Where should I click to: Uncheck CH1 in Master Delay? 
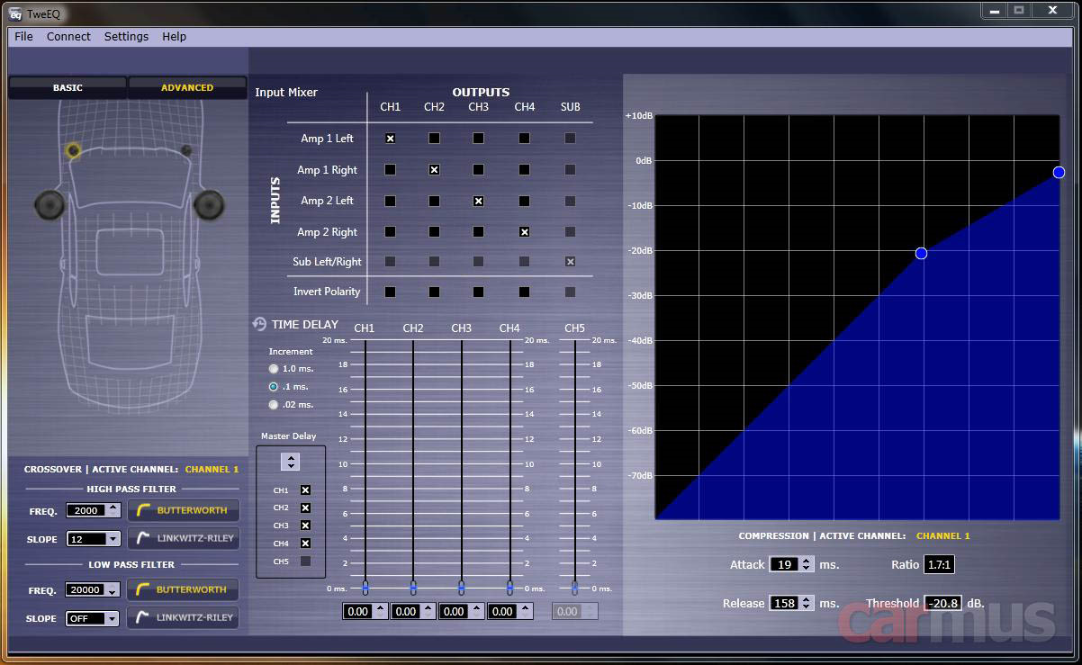(305, 490)
